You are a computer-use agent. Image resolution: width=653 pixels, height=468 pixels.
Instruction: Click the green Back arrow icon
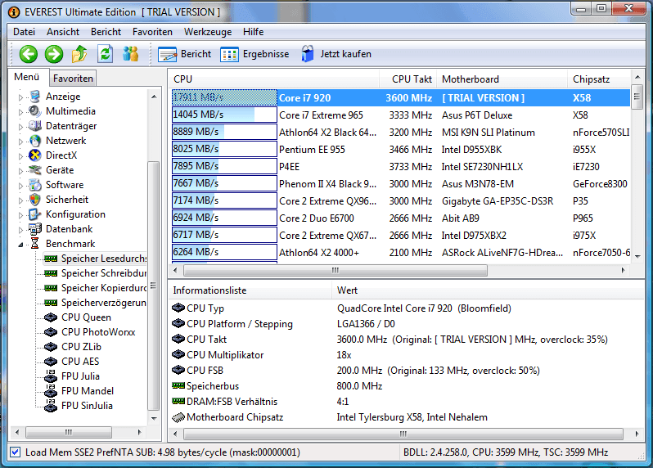point(29,54)
